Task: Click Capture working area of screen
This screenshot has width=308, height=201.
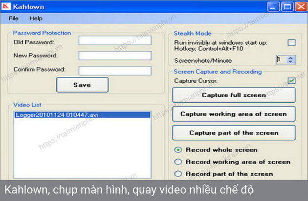Action: coord(234,114)
